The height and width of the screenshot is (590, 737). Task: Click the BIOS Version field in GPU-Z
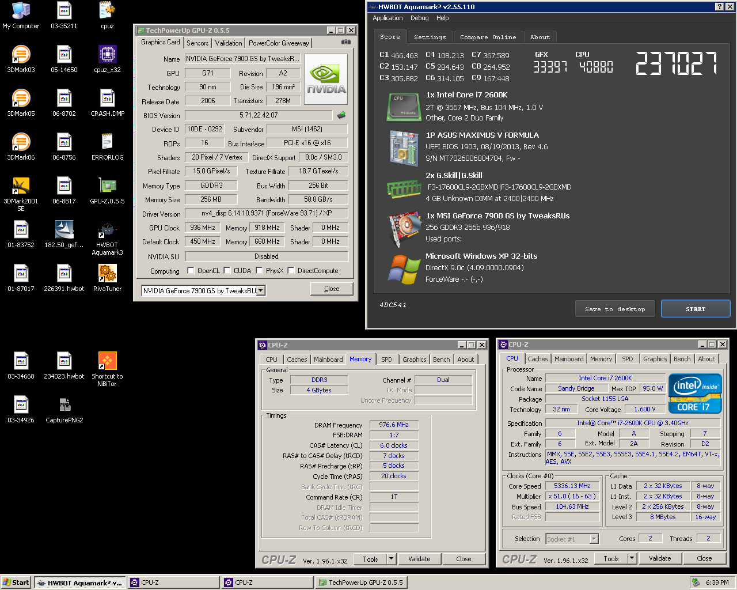tap(259, 115)
